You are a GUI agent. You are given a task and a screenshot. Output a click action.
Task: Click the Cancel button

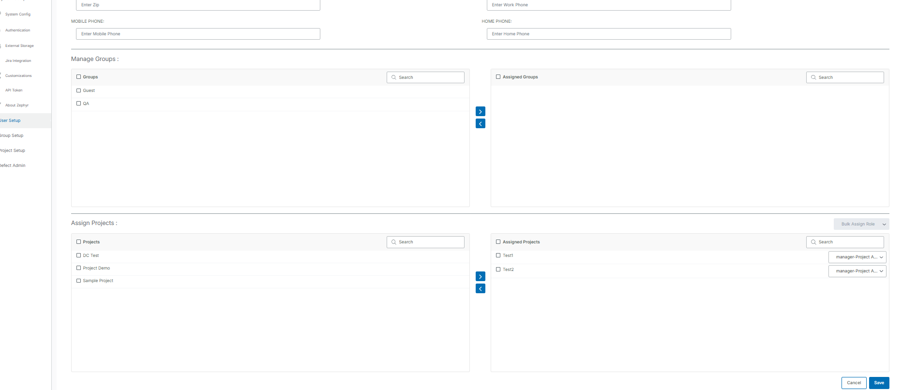pos(854,383)
